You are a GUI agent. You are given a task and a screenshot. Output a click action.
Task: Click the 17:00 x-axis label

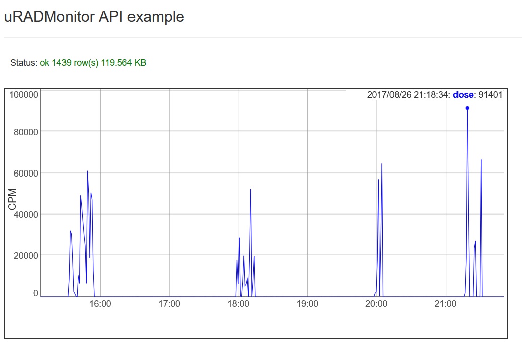[169, 304]
